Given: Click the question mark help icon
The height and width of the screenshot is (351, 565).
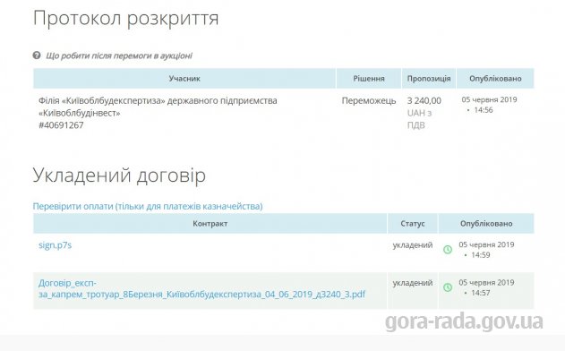Looking at the screenshot, I should (37, 56).
